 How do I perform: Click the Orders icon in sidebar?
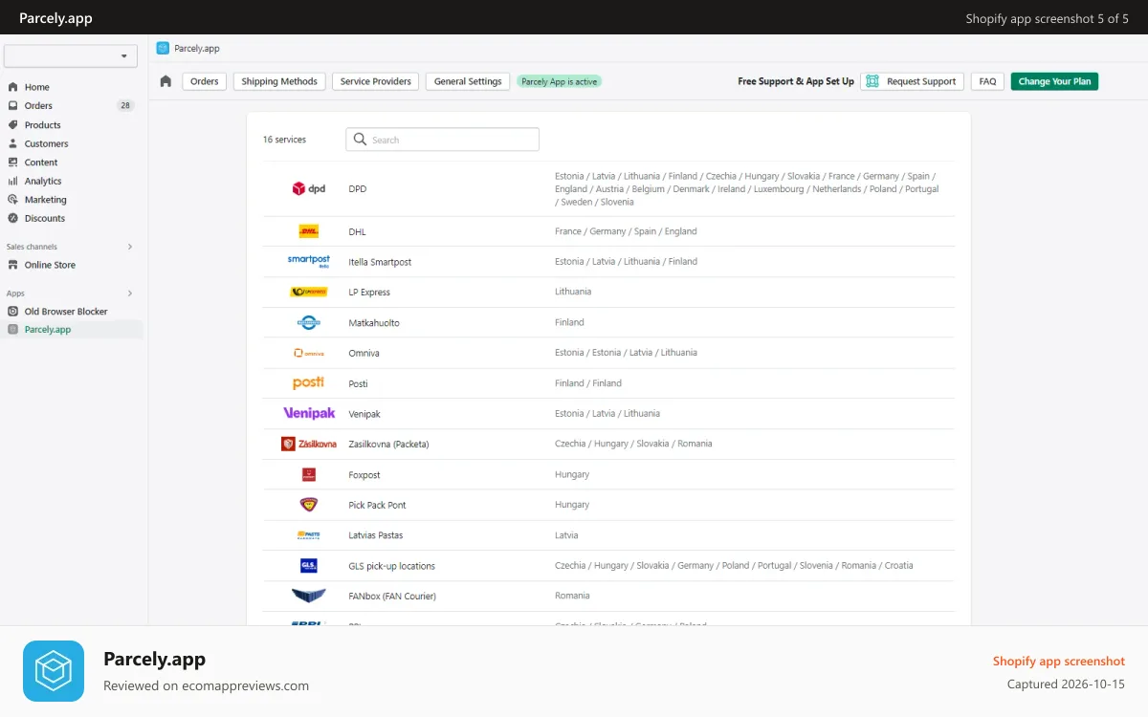[12, 105]
